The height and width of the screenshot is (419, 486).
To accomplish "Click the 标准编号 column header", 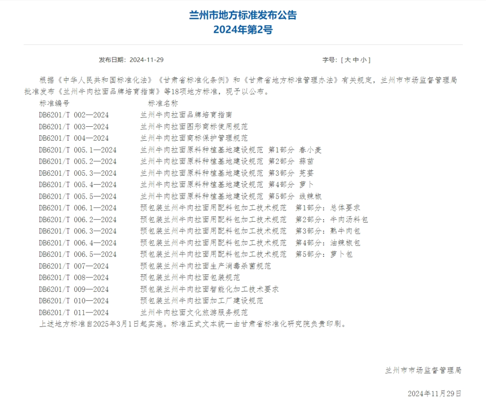I will coord(54,103).
